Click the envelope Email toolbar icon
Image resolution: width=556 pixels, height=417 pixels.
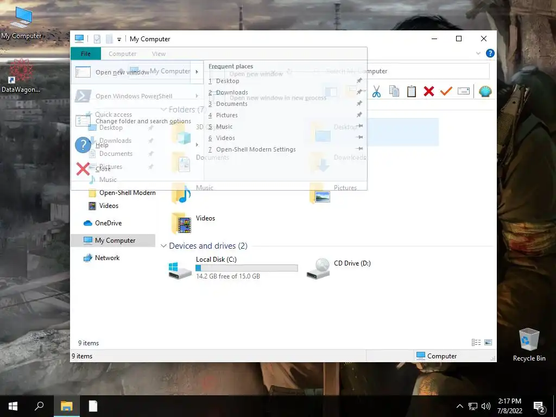pos(464,91)
